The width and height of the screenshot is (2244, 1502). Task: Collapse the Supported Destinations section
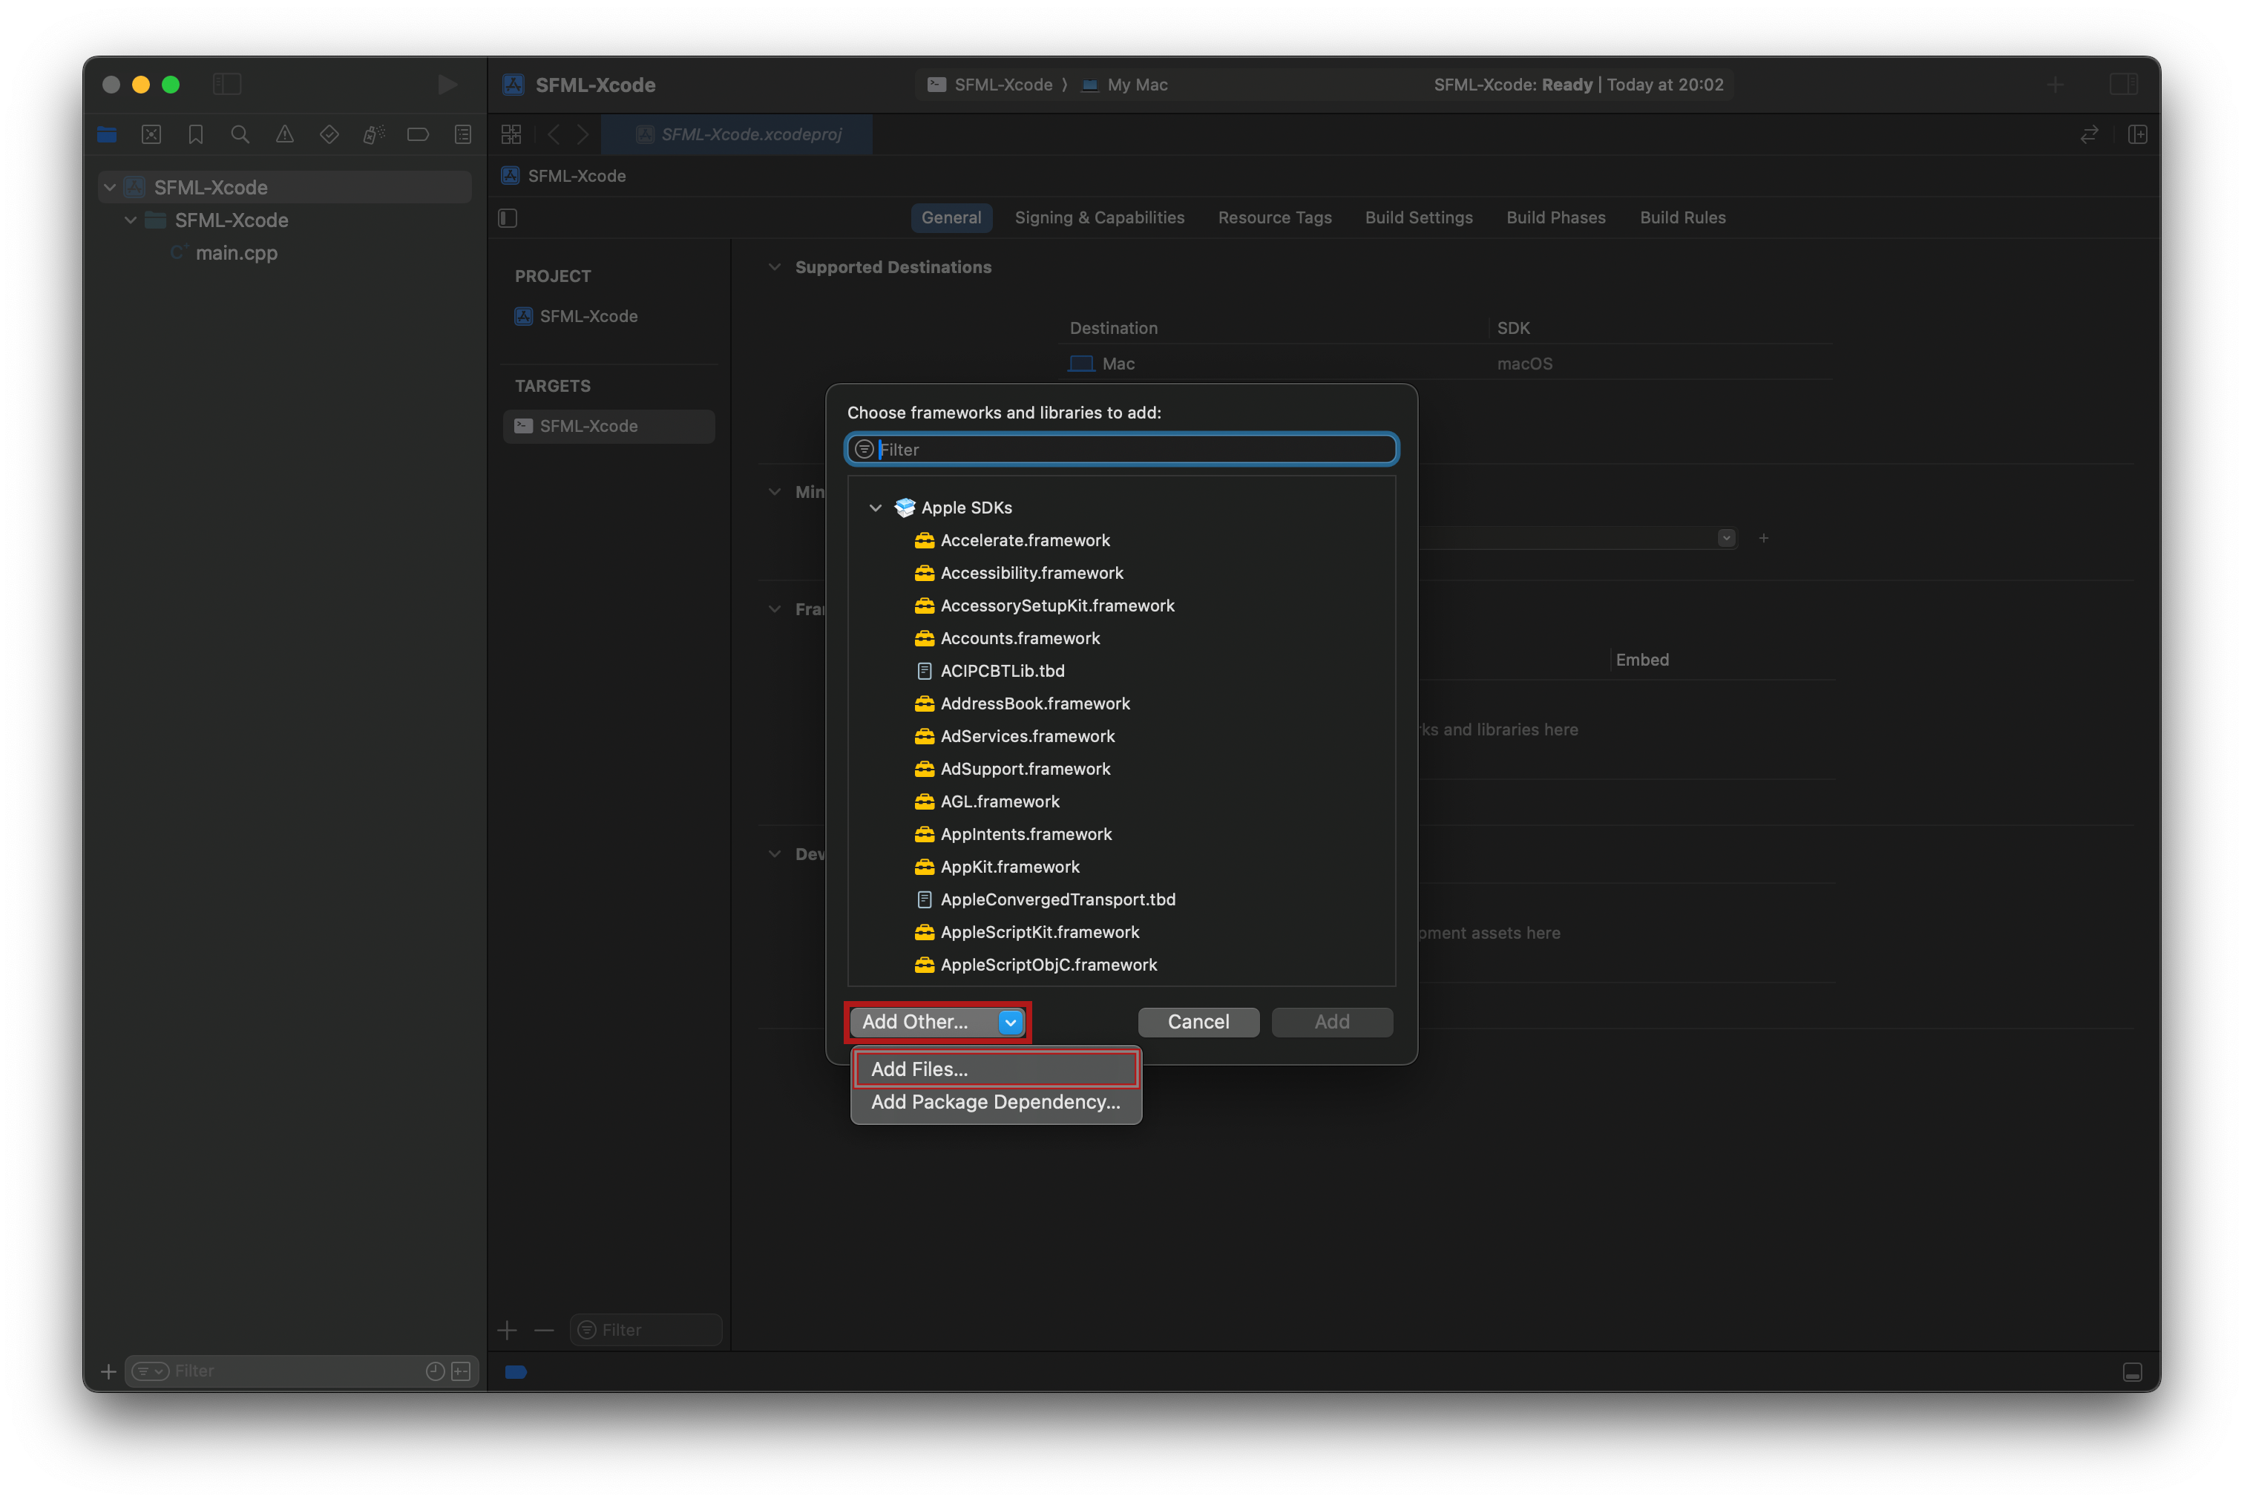pos(775,267)
